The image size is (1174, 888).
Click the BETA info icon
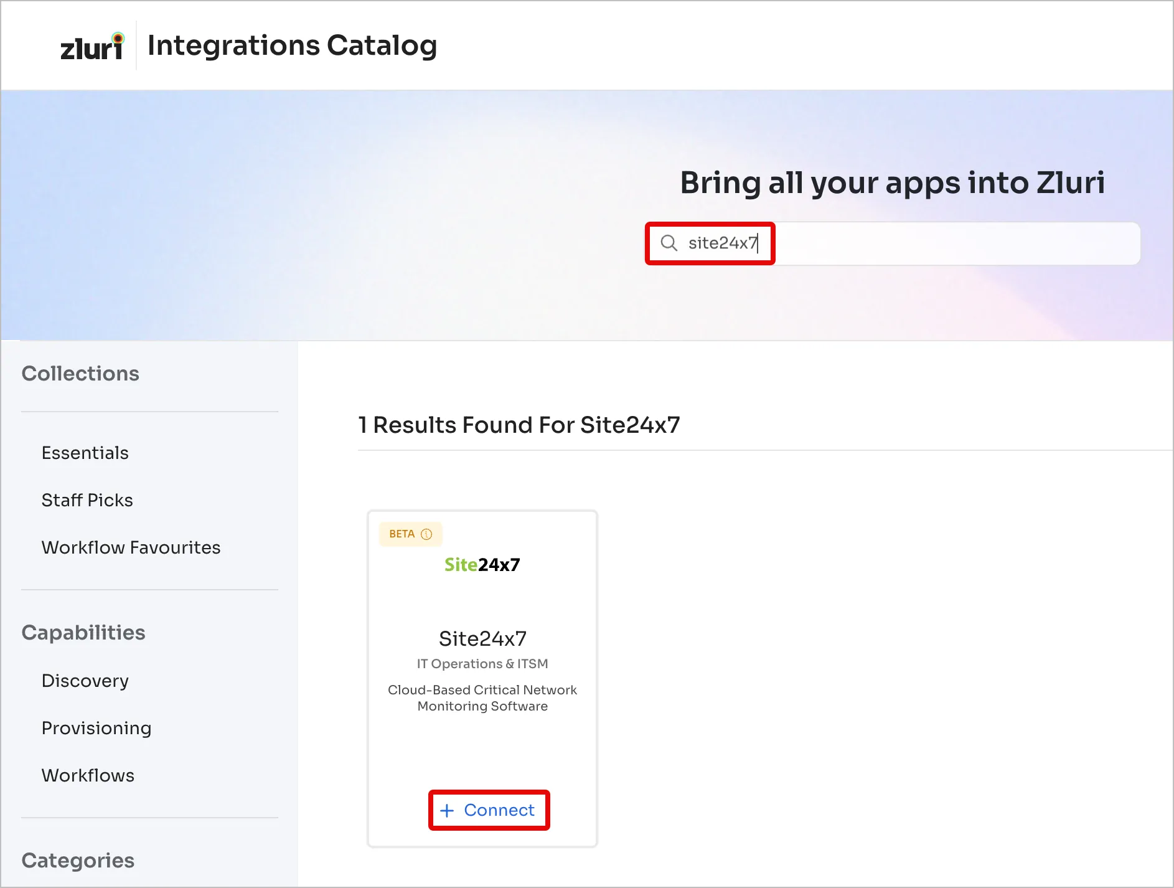pyautogui.click(x=426, y=534)
